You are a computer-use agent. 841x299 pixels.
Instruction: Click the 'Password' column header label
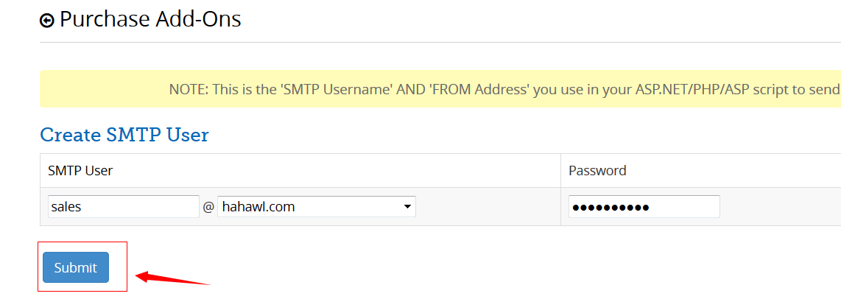click(x=597, y=171)
